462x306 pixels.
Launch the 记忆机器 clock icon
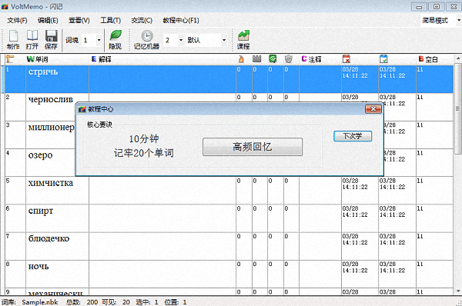pyautogui.click(x=147, y=40)
